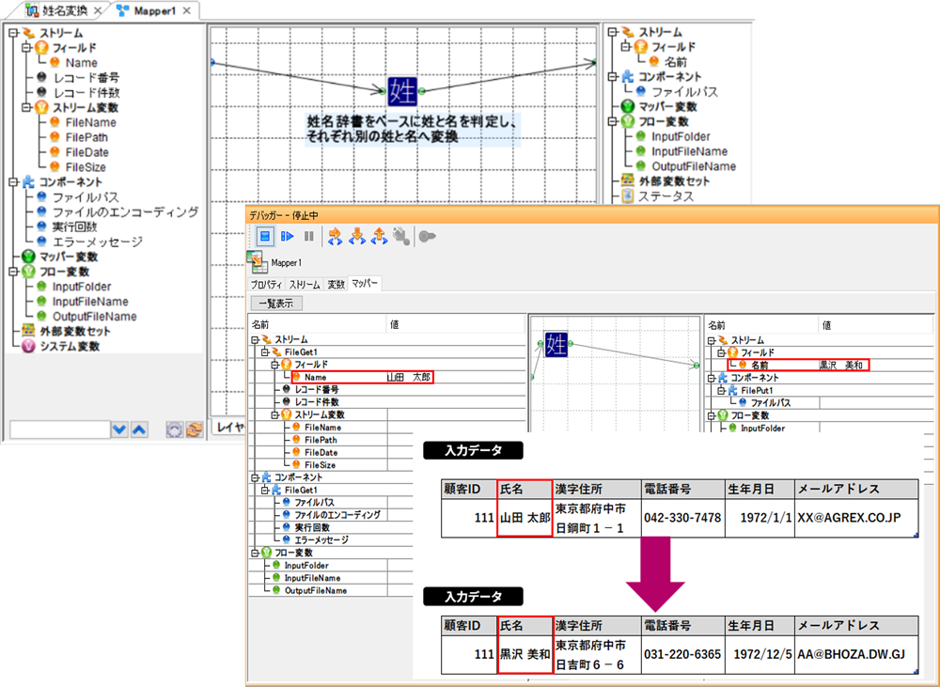The image size is (940, 687).
Task: Click the 一覧表示 button
Action: (276, 304)
